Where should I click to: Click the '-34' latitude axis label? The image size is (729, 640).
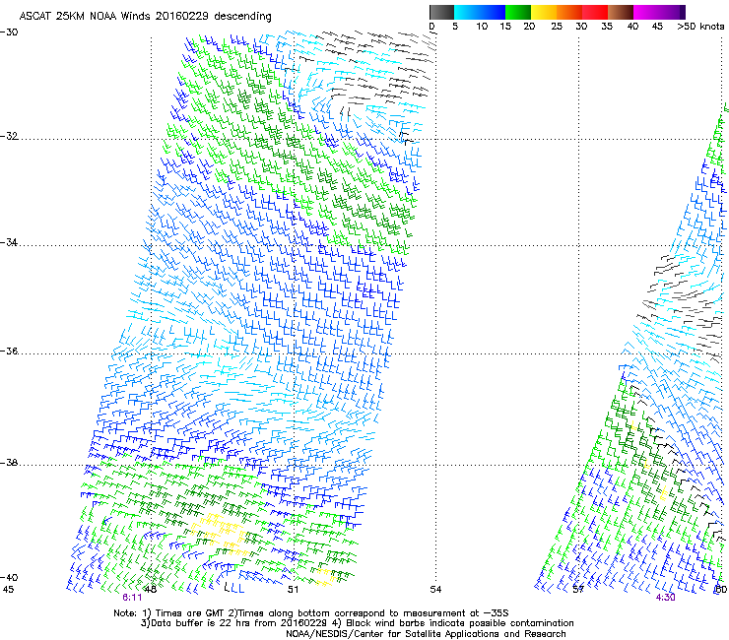tap(9, 242)
